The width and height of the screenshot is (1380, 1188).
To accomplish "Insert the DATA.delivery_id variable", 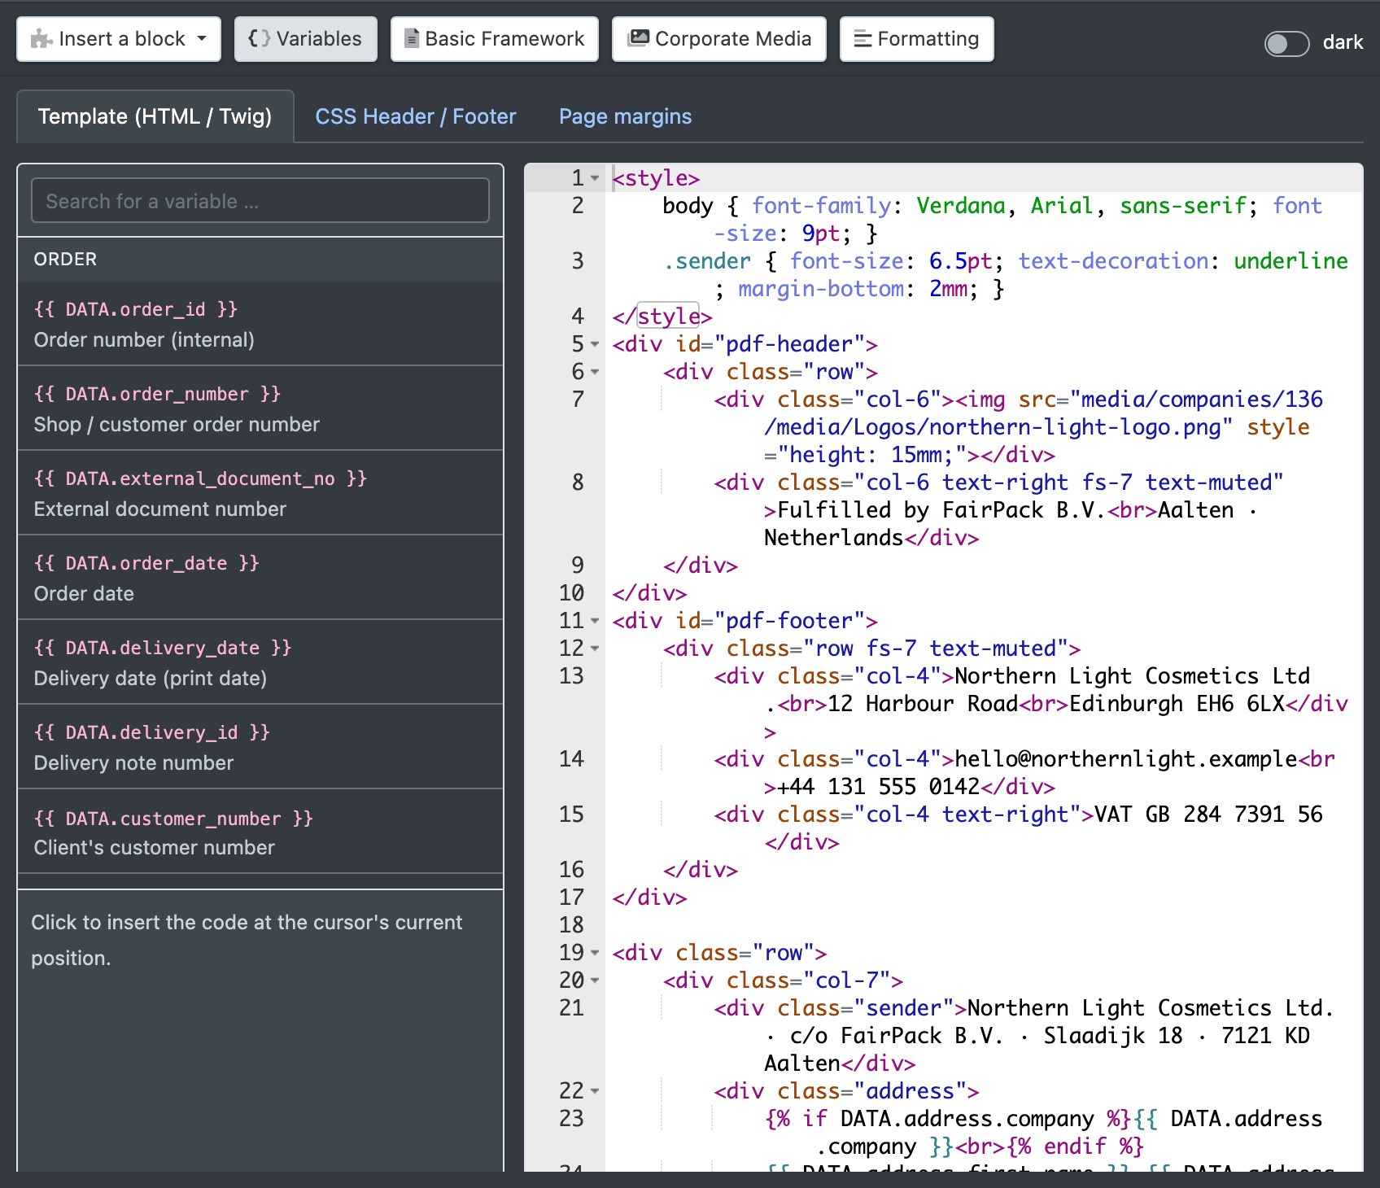I will 260,747.
